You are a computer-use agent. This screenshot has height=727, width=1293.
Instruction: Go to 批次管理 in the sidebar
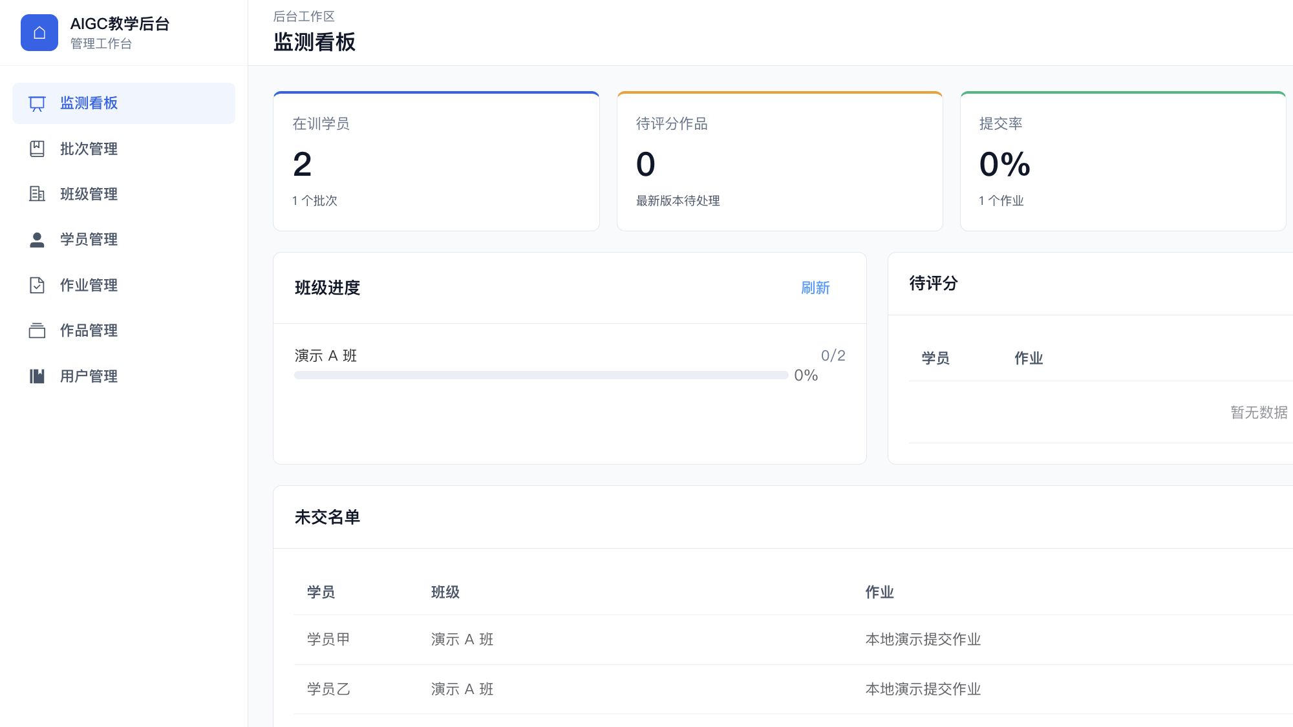[123, 149]
